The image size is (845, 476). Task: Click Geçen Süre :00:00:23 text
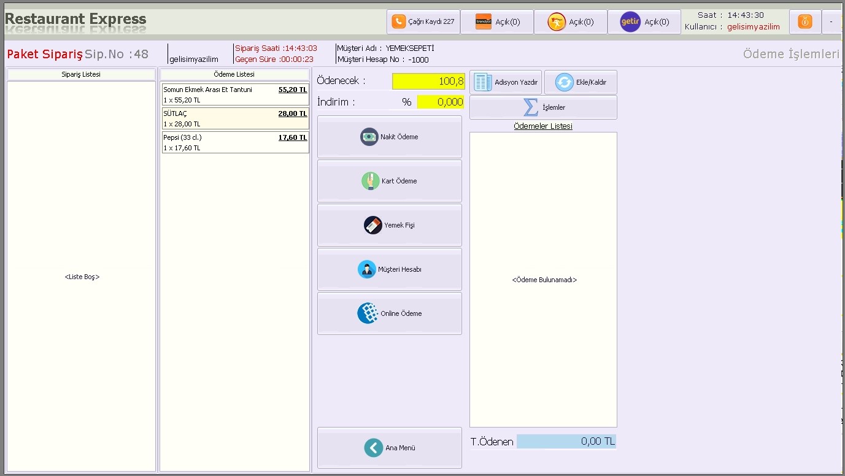click(274, 60)
